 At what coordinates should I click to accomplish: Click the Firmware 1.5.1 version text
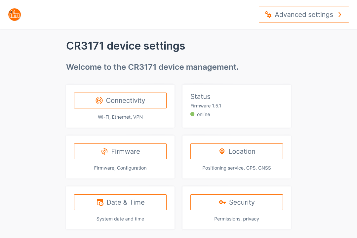[x=206, y=106]
